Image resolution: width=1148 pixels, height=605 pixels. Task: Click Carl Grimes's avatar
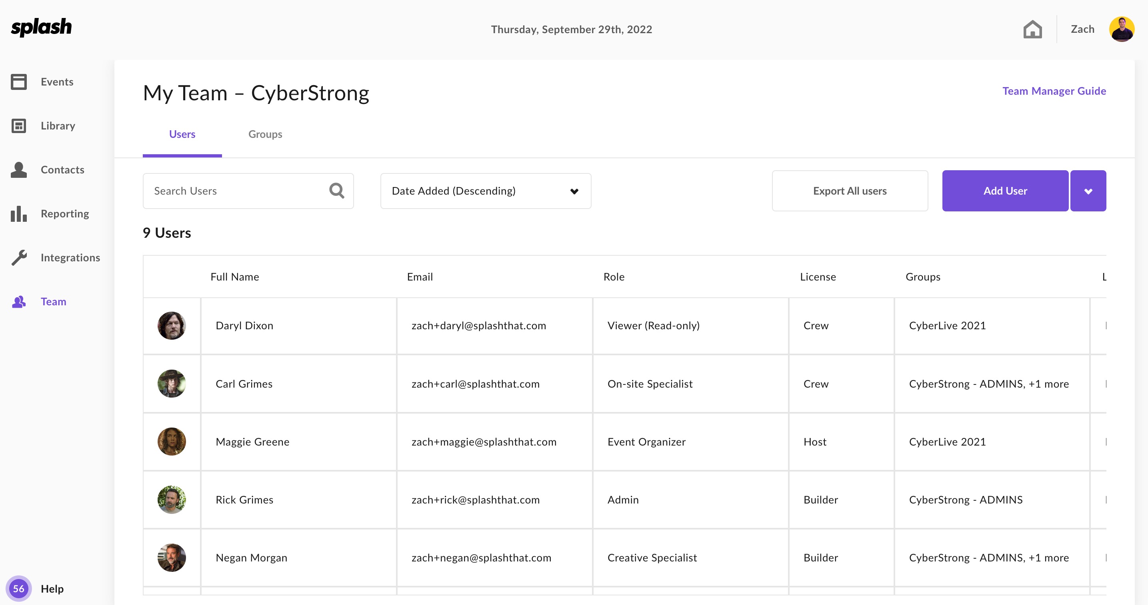[x=172, y=384]
